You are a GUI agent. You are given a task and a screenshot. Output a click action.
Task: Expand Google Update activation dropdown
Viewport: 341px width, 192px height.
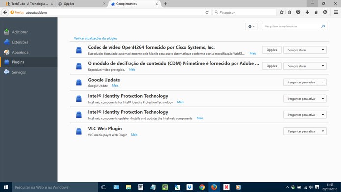pos(305,82)
